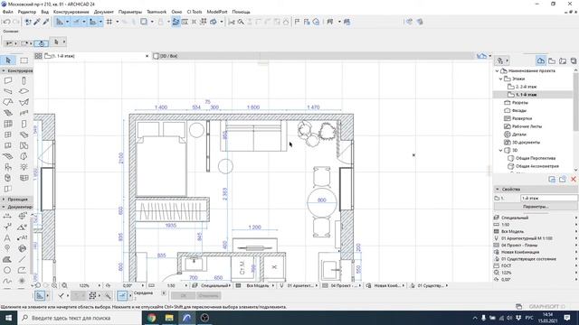Toggle the quick selection magnet in Info Box
Viewport: 579px width, 325px height.
(x=41, y=43)
